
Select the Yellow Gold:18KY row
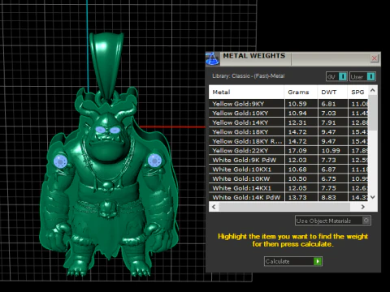coord(288,132)
